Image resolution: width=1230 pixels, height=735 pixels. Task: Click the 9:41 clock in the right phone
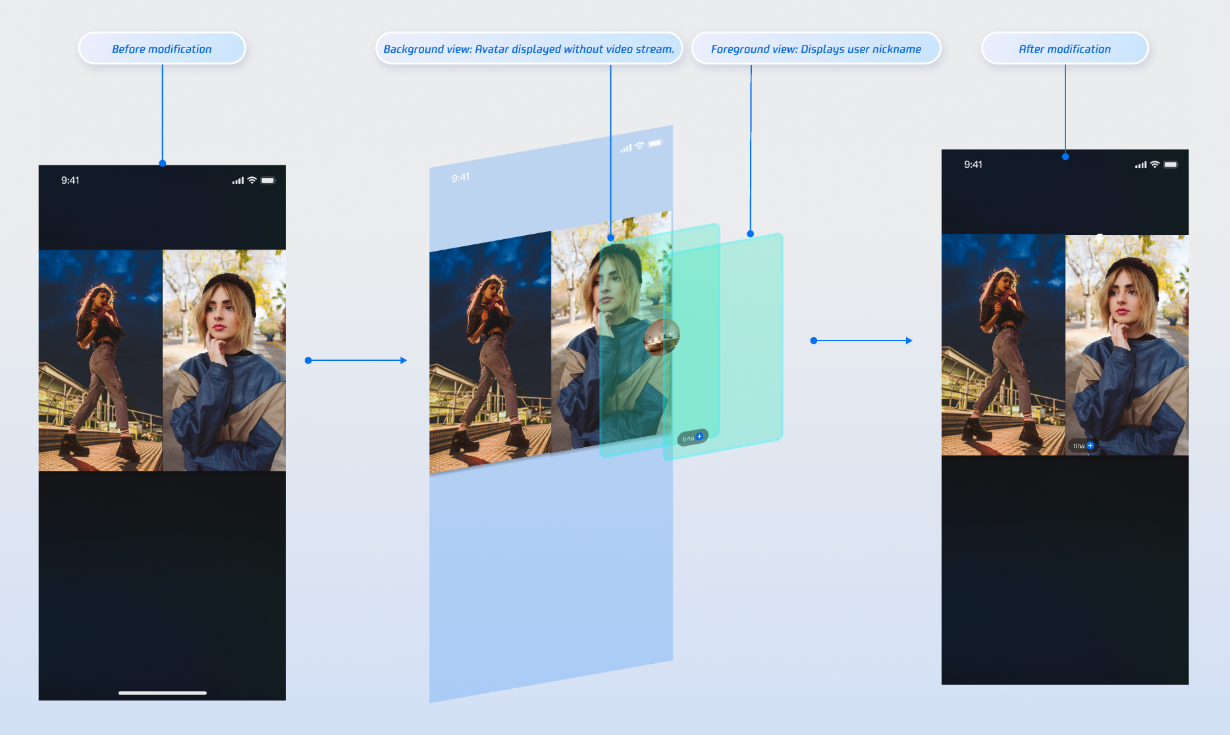coord(973,165)
